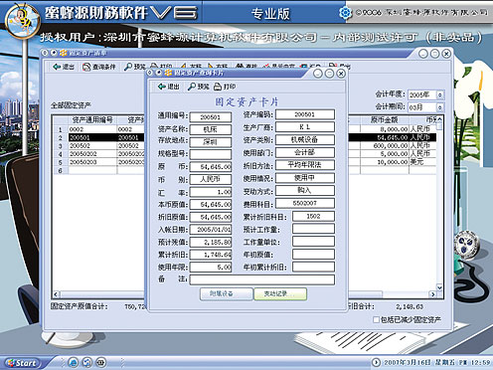Click the 备注 remarks input field
Viewport: 493px width, 370px height.
(x=262, y=279)
